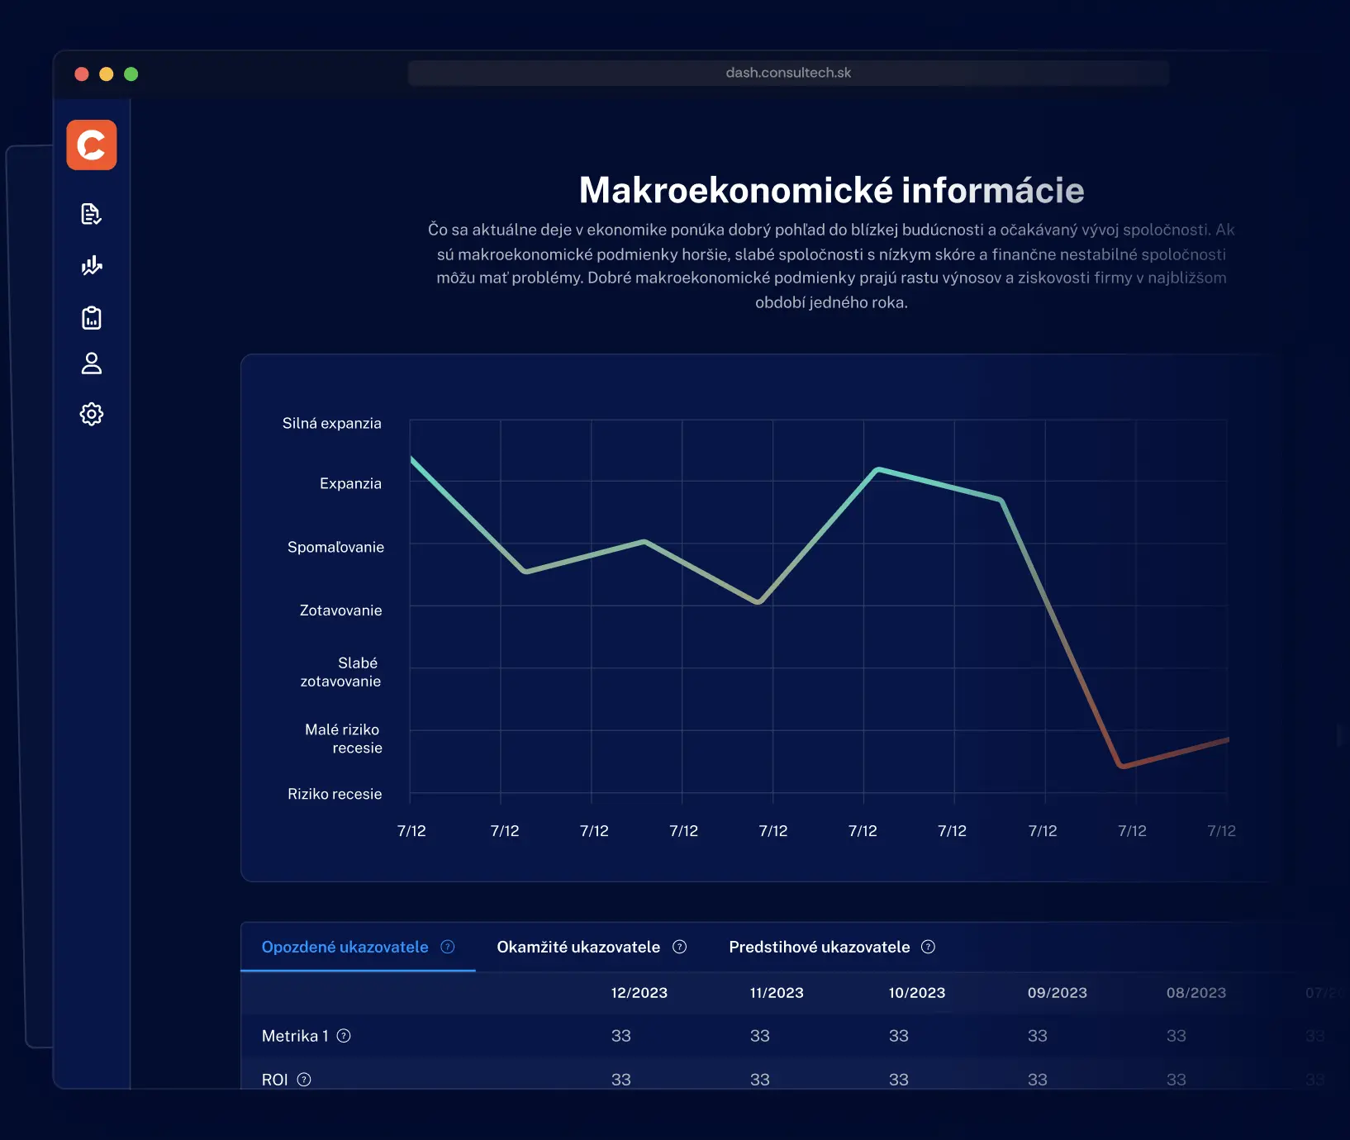Screen dimensions: 1350x1140
Task: Switch to the Okamžité ukazovatele tab
Action: click(x=578, y=947)
